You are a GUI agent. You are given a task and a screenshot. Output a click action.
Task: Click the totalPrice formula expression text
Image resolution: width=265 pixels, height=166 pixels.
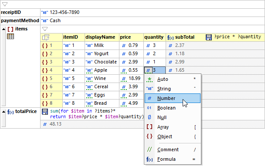(97, 114)
